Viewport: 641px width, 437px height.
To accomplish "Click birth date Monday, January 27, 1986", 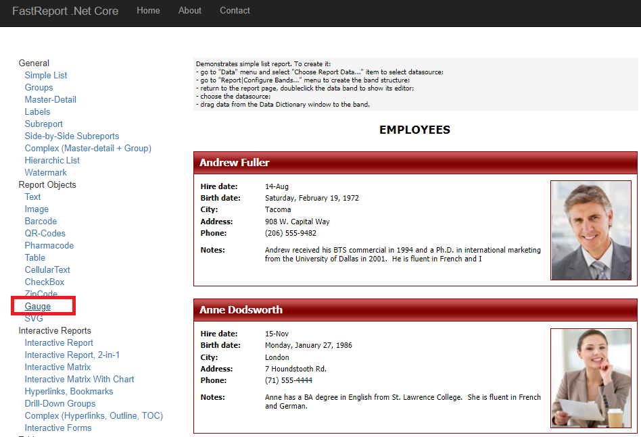I will point(308,346).
